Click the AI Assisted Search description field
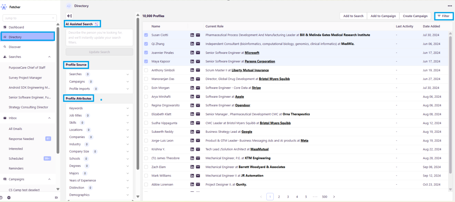 tap(99, 38)
